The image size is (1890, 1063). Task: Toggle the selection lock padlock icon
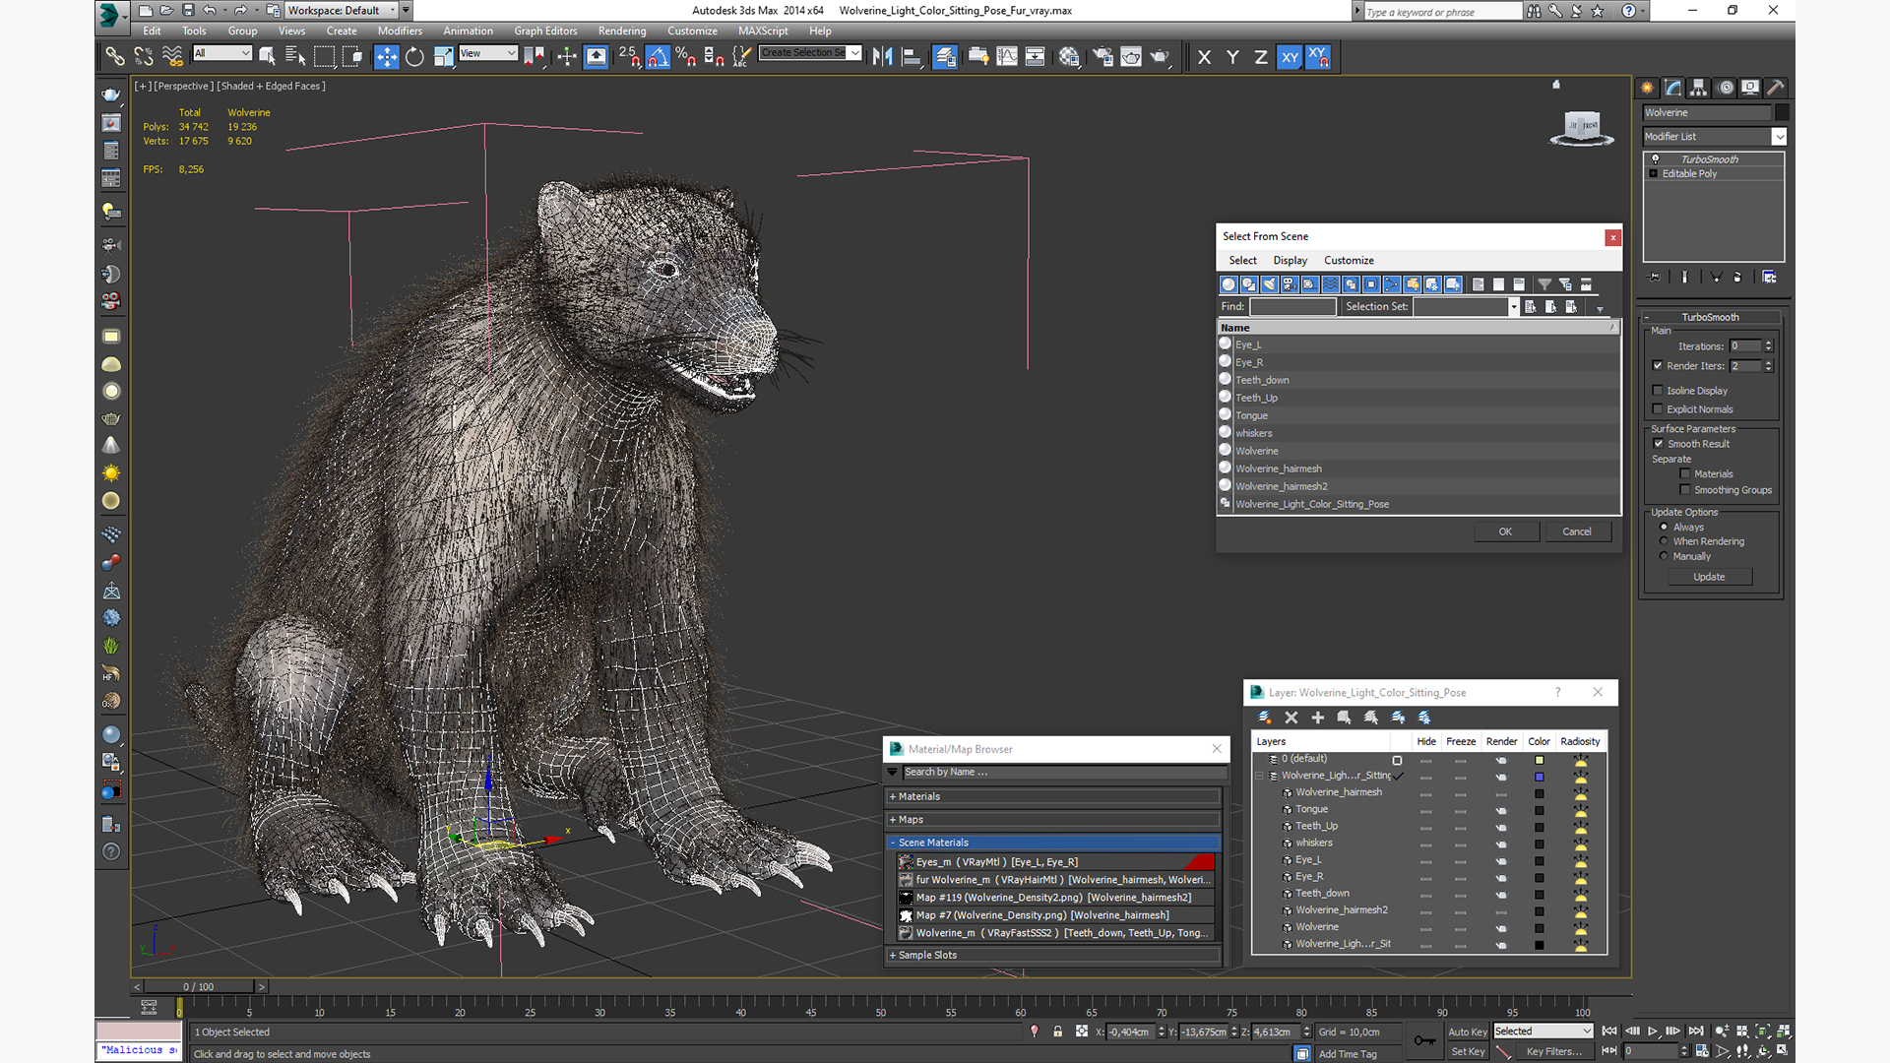point(1058,1032)
